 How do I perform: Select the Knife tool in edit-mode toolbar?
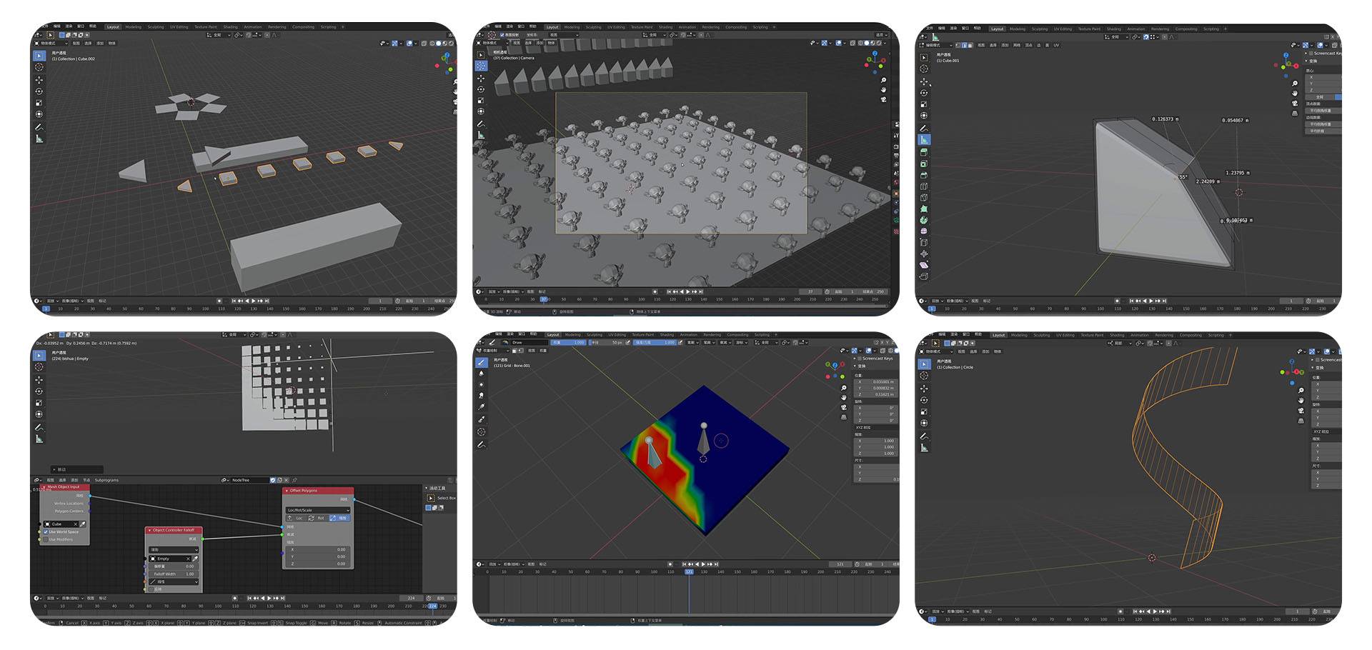pyautogui.click(x=924, y=197)
